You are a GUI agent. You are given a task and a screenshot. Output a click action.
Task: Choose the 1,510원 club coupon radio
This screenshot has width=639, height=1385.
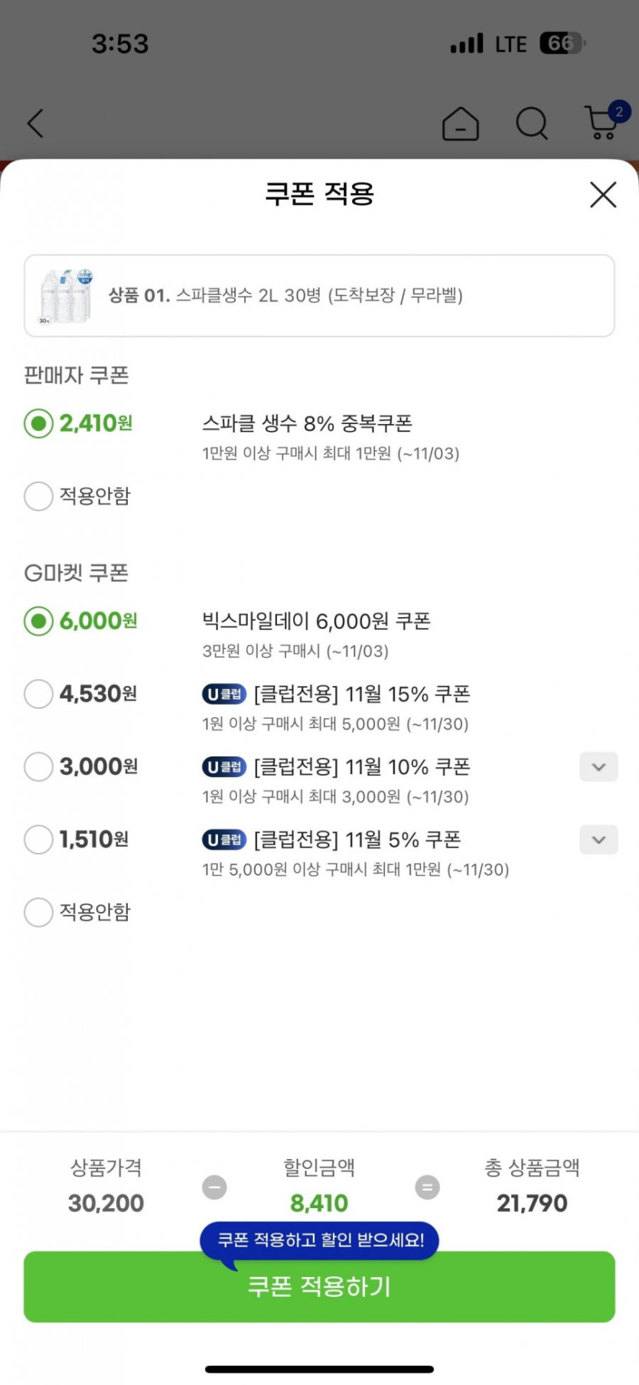(x=38, y=840)
